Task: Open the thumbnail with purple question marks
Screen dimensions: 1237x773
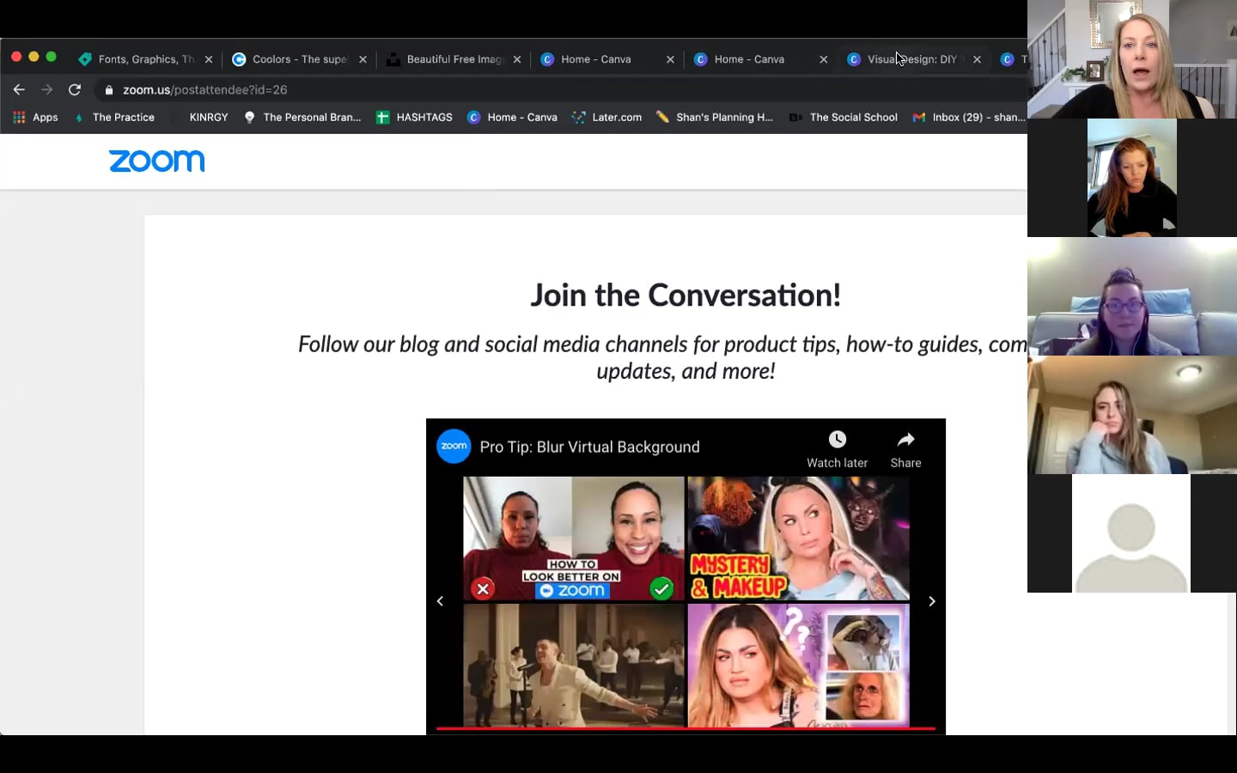Action: 799,666
